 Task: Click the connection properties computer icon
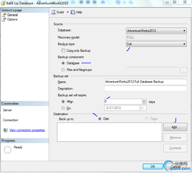5,130
